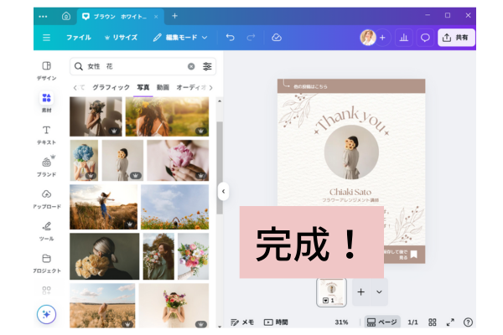Viewport: 503px width, 335px height.
Task: Select the テキスト tool in sidebar
Action: [46, 134]
